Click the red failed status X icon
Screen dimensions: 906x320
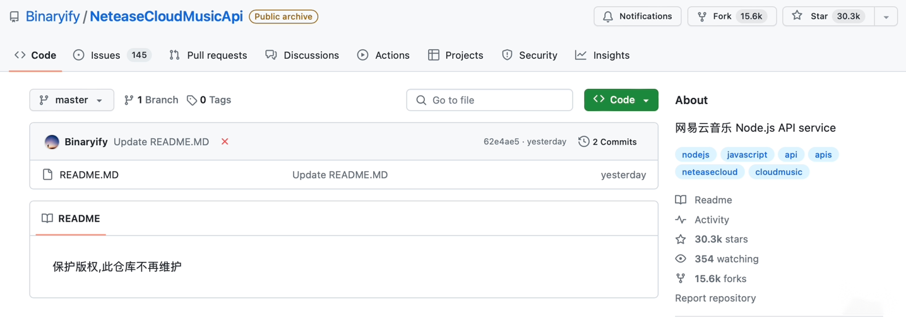[225, 141]
